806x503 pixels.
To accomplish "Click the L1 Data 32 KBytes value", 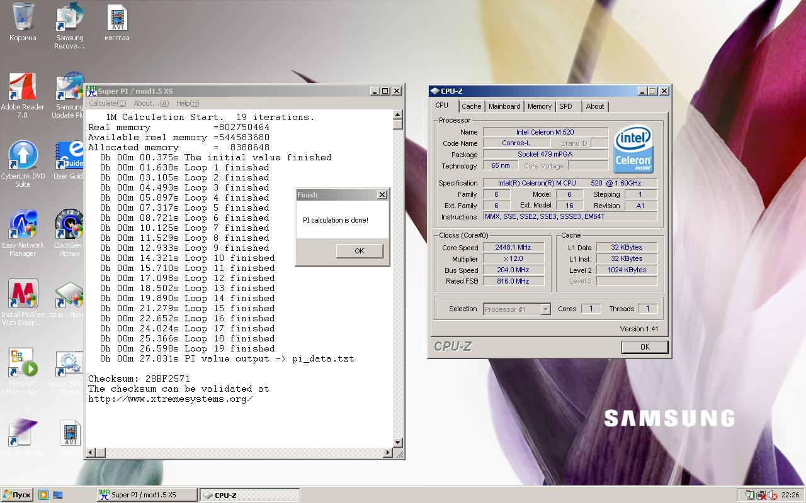I will (x=627, y=248).
